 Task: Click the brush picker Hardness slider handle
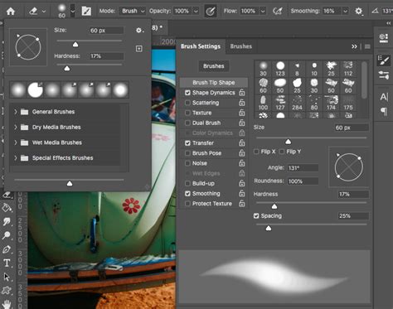coord(67,68)
